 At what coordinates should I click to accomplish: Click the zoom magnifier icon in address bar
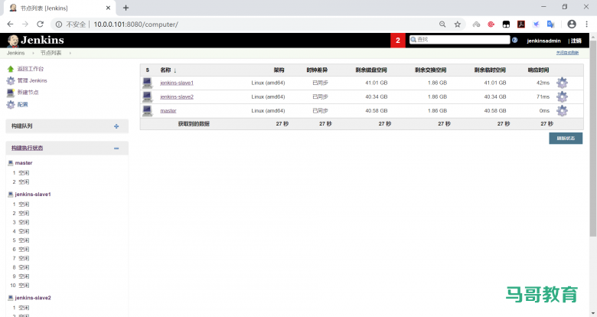(x=442, y=25)
